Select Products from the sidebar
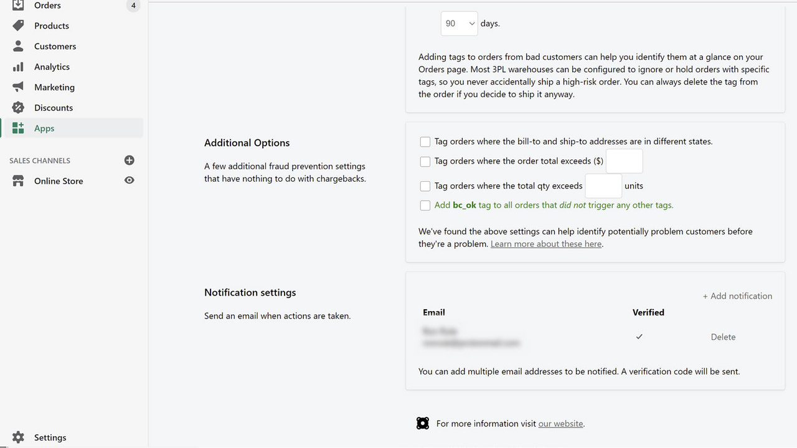 pyautogui.click(x=51, y=26)
